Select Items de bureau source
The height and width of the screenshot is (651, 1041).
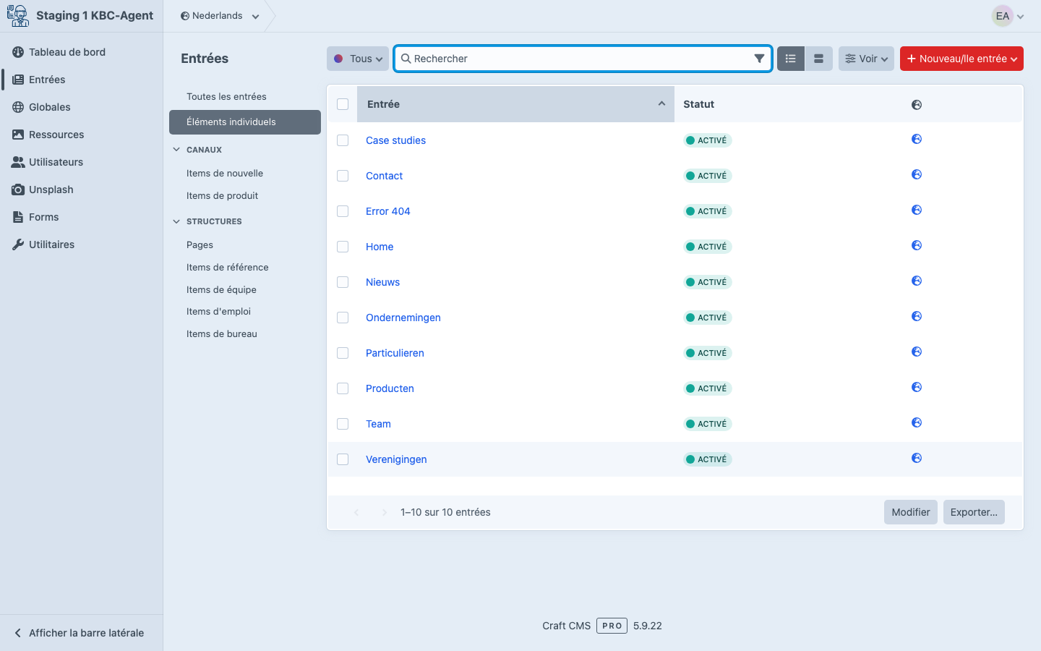point(245,334)
